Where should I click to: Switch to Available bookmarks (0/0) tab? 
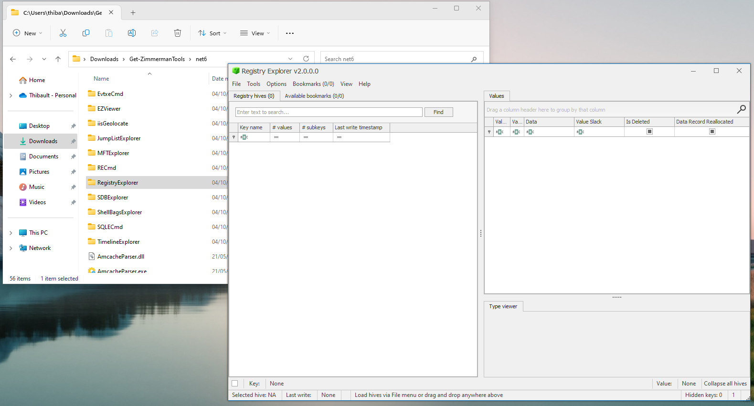point(314,96)
